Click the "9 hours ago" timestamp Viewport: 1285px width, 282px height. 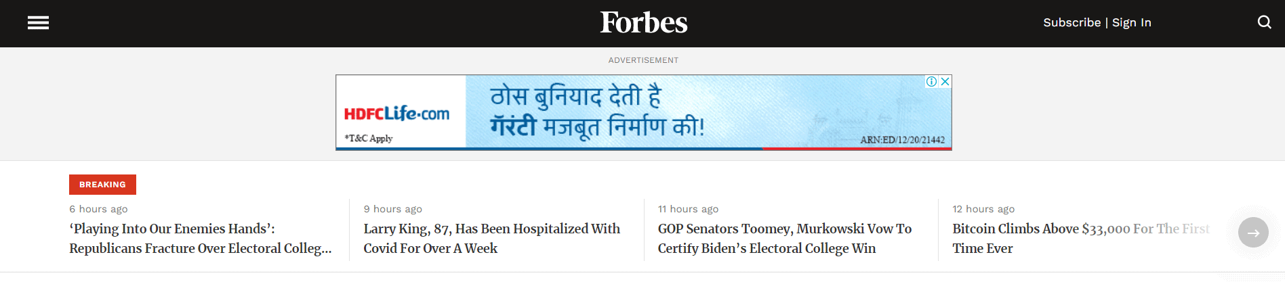tap(392, 209)
